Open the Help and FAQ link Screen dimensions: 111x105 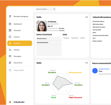(19, 70)
